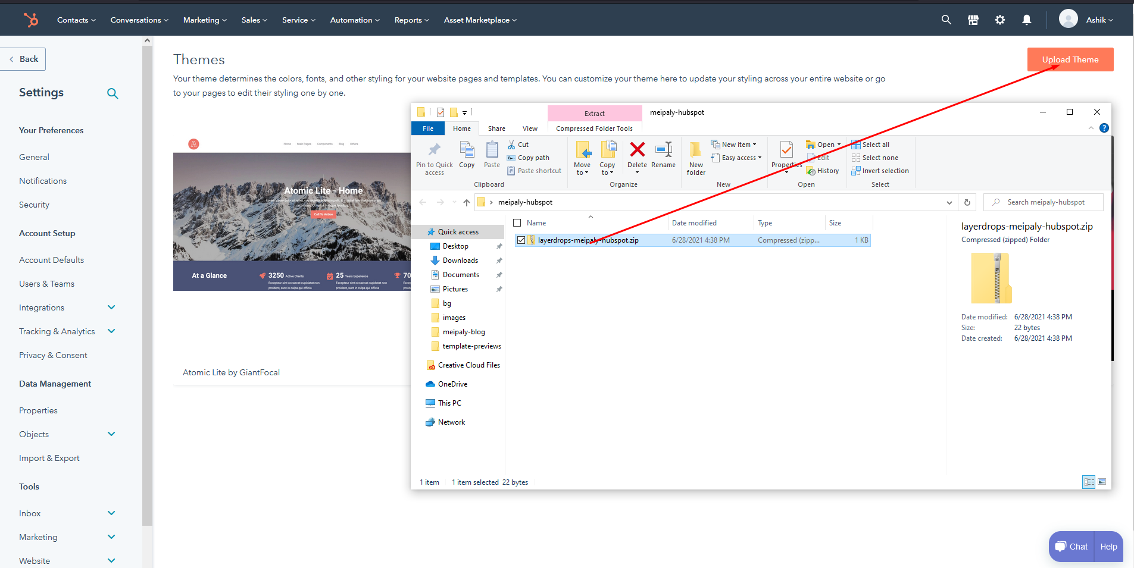Click the Properties ribbon icon
This screenshot has width=1134, height=568.
pos(787,156)
